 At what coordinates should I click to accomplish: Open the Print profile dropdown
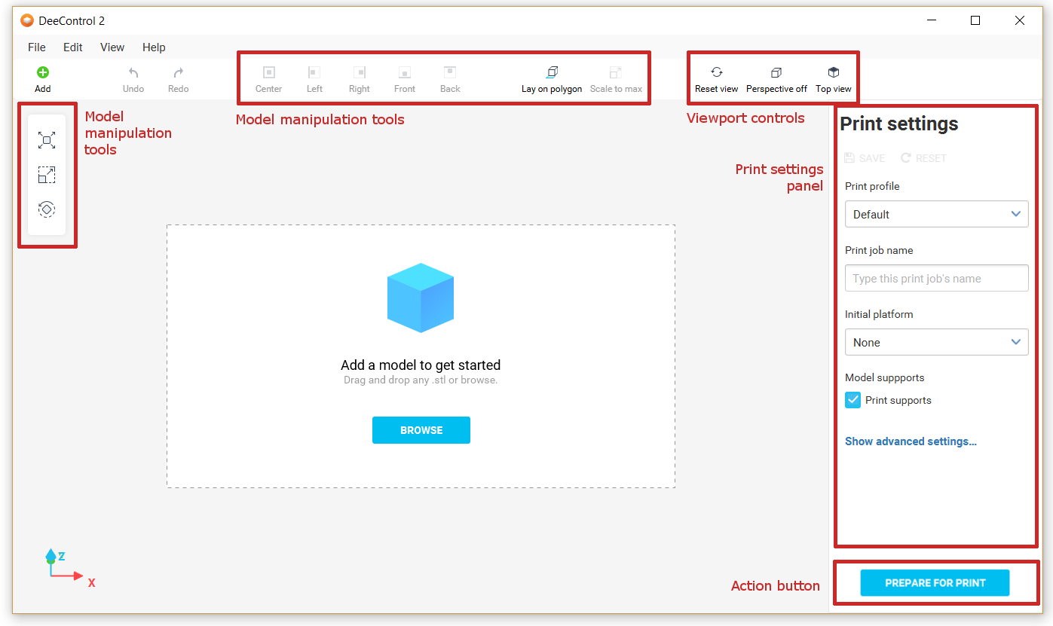[936, 214]
